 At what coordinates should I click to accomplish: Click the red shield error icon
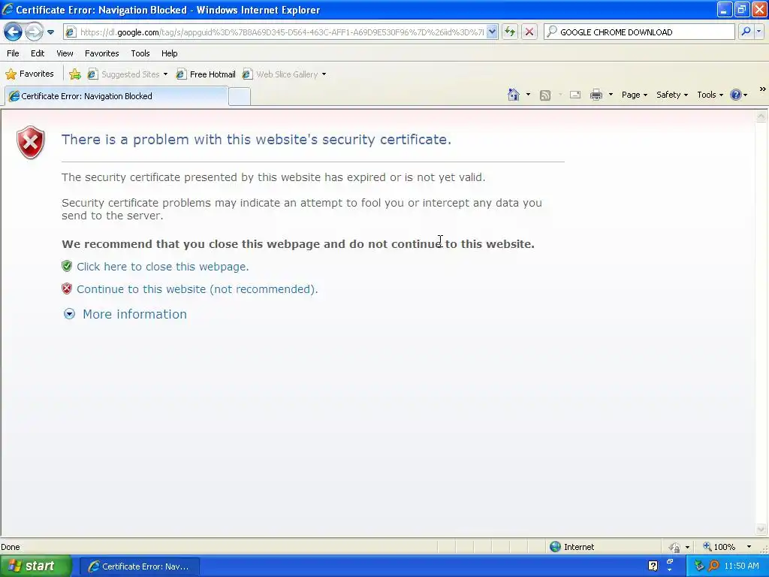pos(30,142)
